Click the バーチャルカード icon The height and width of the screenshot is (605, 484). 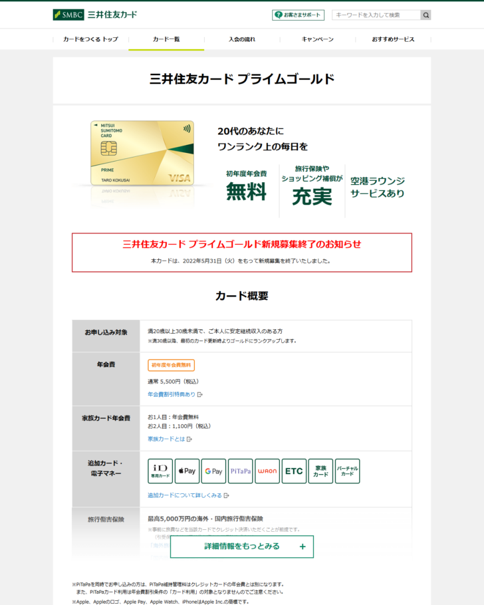click(347, 471)
